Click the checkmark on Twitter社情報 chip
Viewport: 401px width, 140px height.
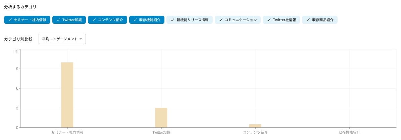[x=269, y=20]
